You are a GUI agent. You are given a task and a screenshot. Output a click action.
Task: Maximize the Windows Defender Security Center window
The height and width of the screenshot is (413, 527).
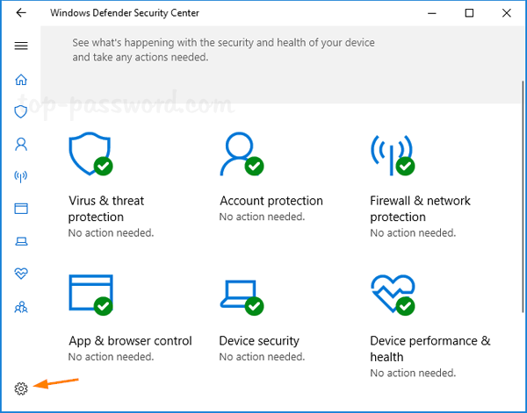[x=469, y=13]
